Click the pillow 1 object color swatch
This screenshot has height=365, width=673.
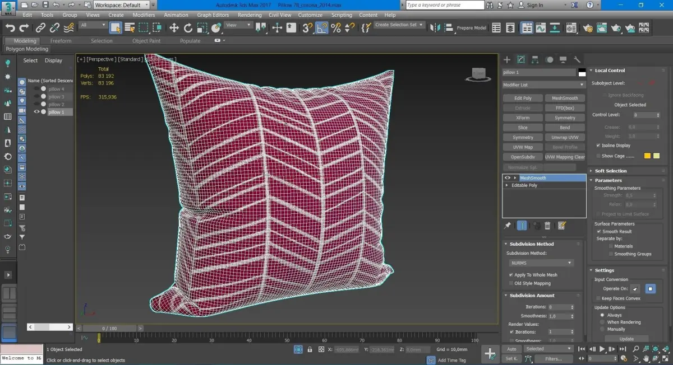click(x=582, y=72)
